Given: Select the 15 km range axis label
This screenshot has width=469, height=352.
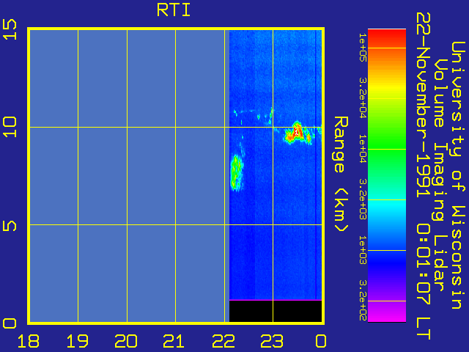Looking at the screenshot, I should 10,29.
